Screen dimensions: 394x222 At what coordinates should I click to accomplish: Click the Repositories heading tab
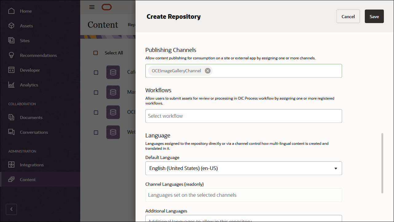(x=132, y=25)
